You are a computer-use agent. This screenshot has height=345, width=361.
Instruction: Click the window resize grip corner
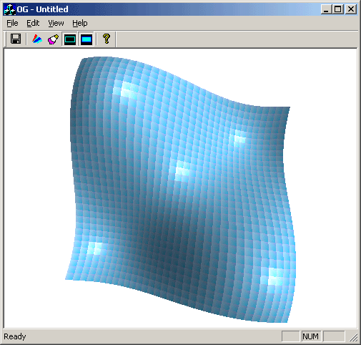(x=353, y=337)
